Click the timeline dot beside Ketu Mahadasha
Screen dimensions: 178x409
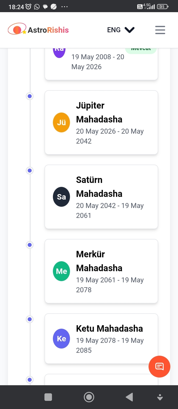(30, 319)
